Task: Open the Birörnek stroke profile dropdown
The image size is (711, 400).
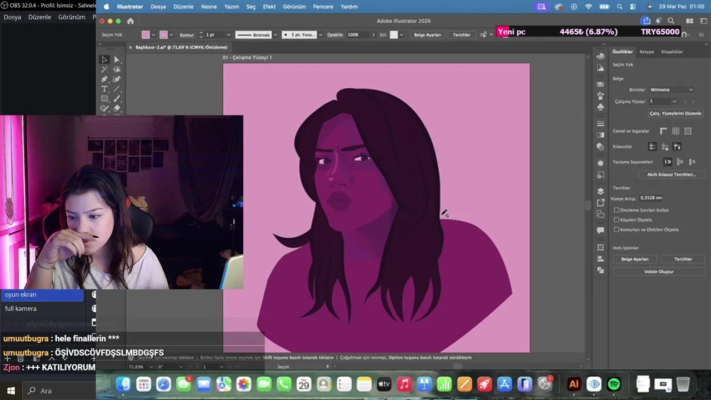Action: click(275, 35)
